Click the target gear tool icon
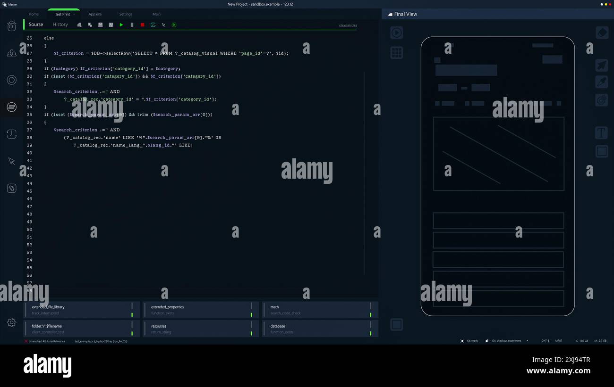Screen dimensions: 614x387 point(602,99)
